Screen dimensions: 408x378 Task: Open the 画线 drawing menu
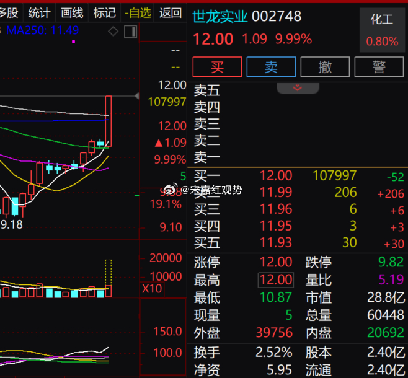click(x=72, y=13)
